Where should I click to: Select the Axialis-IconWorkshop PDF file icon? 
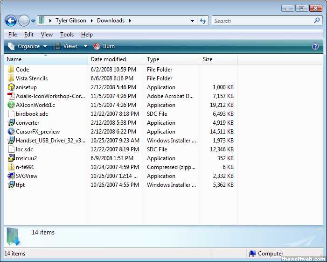click(x=11, y=96)
